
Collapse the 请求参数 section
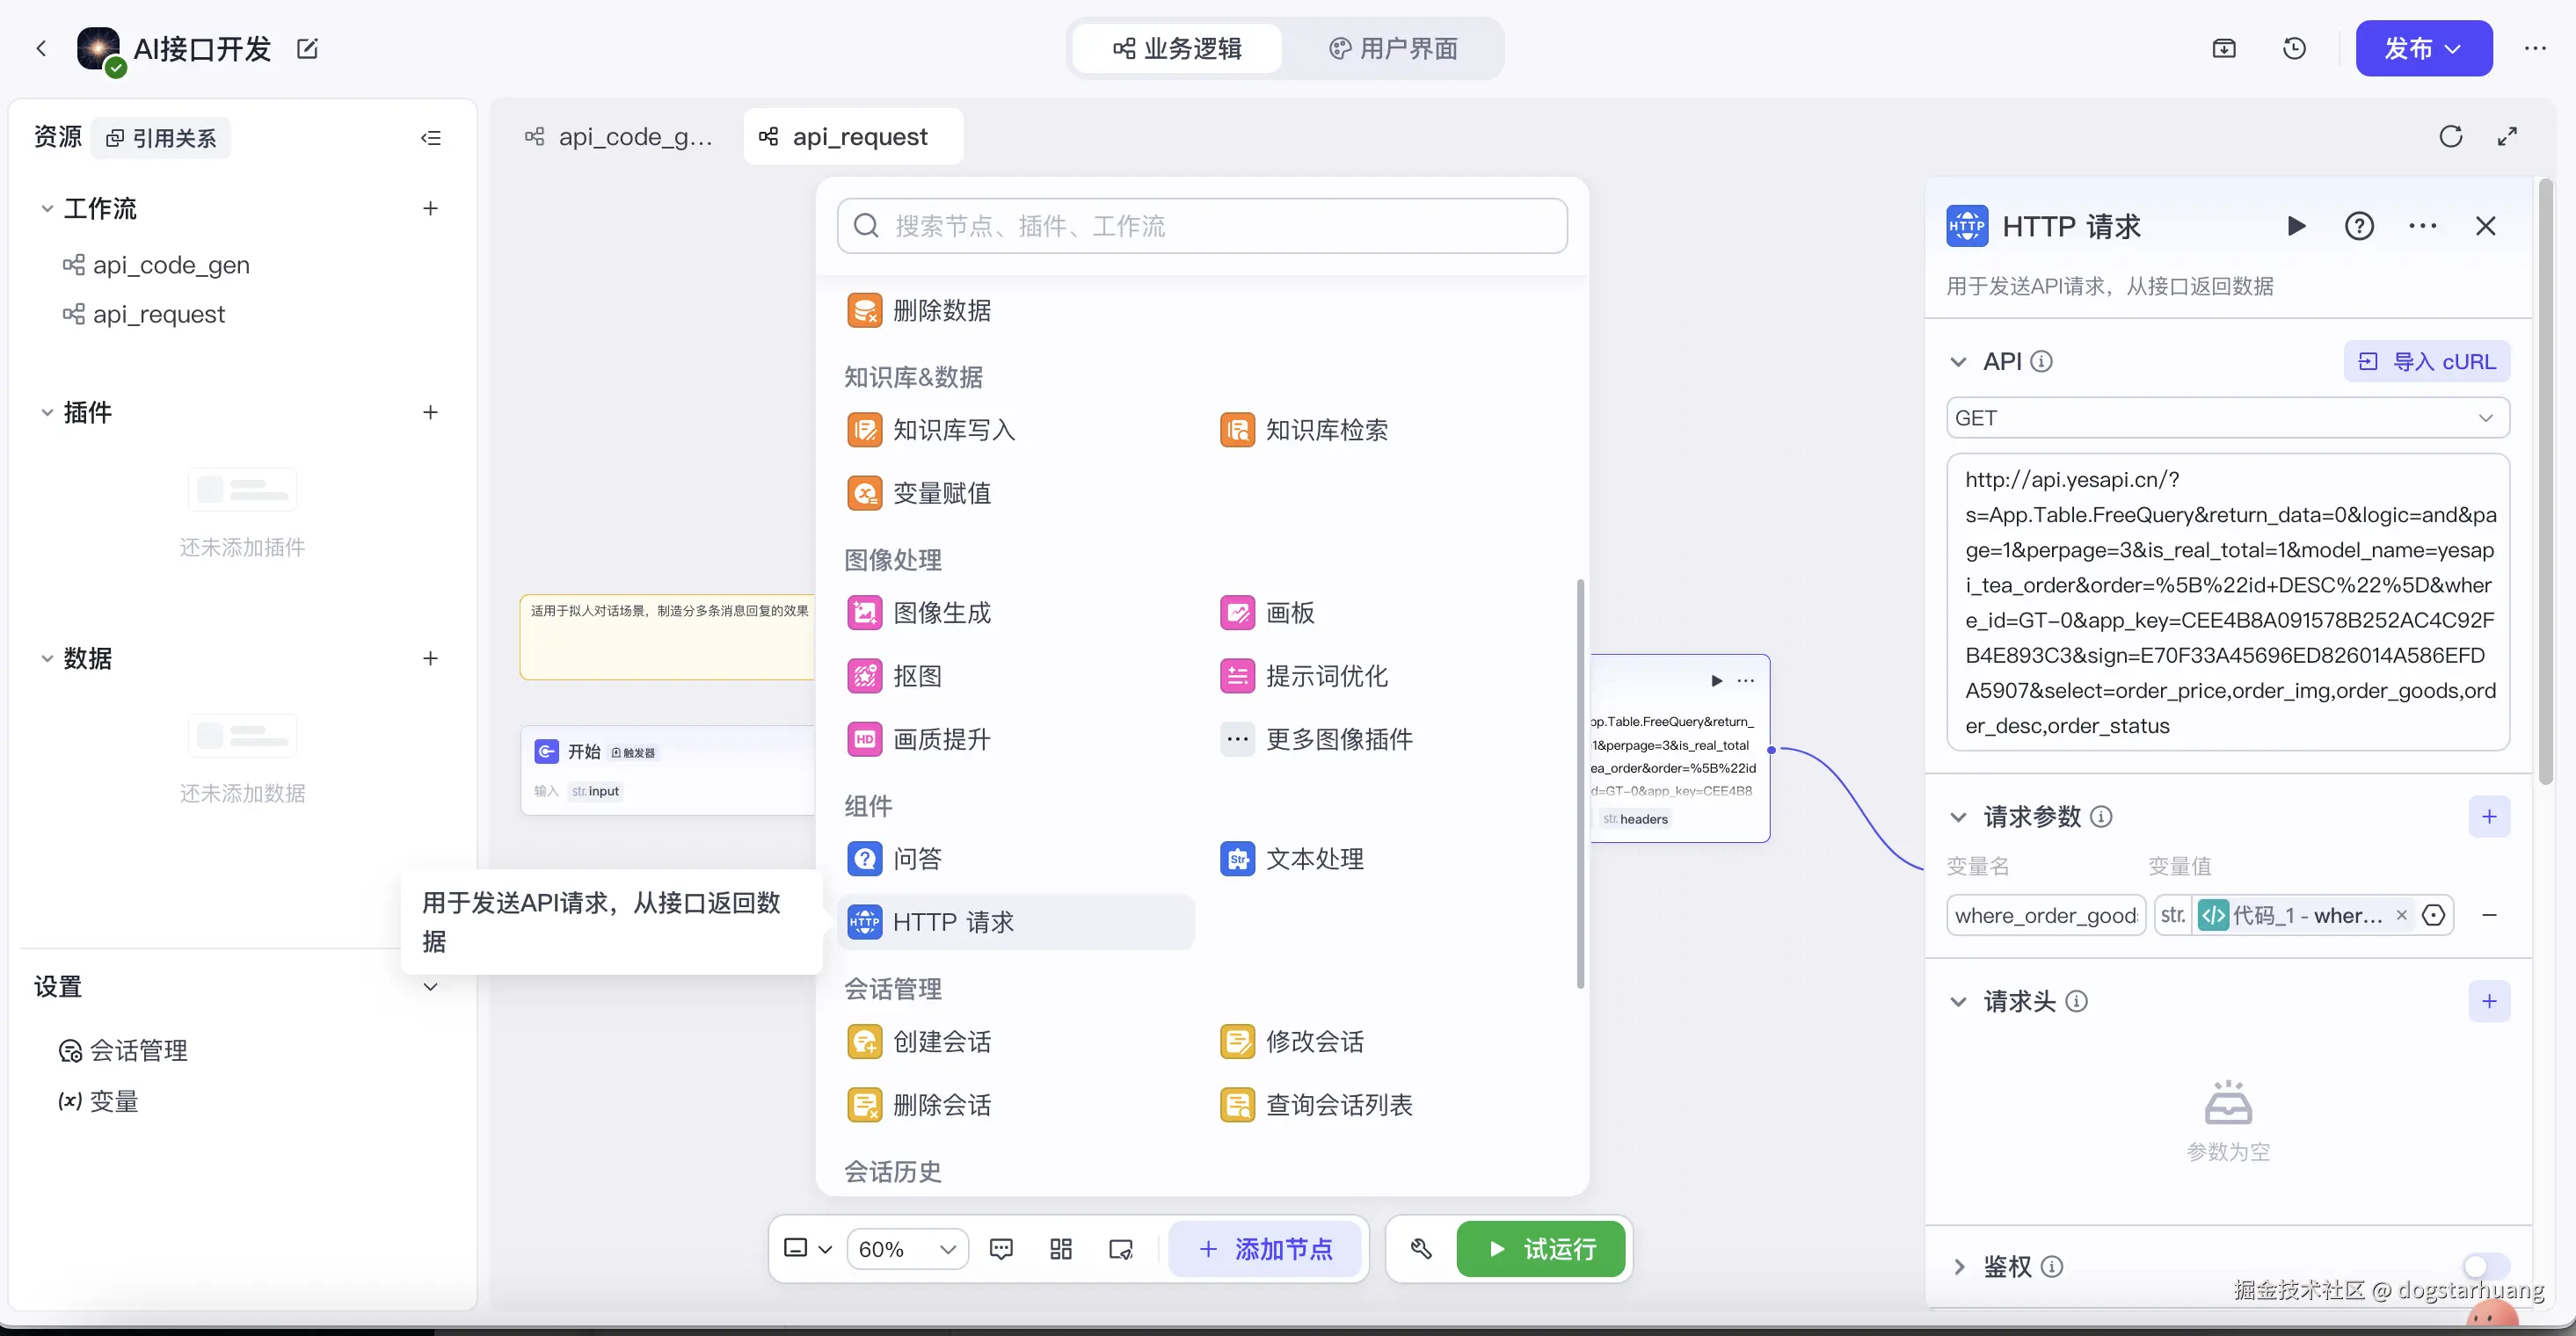pyautogui.click(x=1958, y=817)
